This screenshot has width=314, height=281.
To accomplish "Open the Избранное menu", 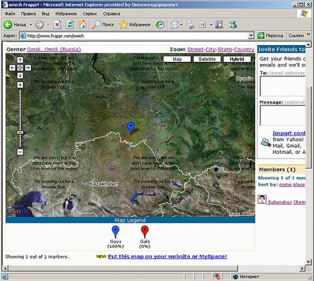I will pyautogui.click(x=66, y=14).
